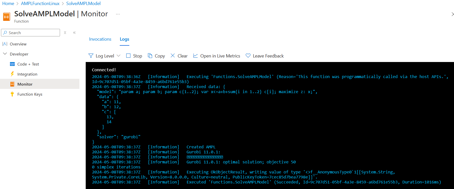Click the Copy logs icon
This screenshot has width=454, height=189.
click(150, 56)
